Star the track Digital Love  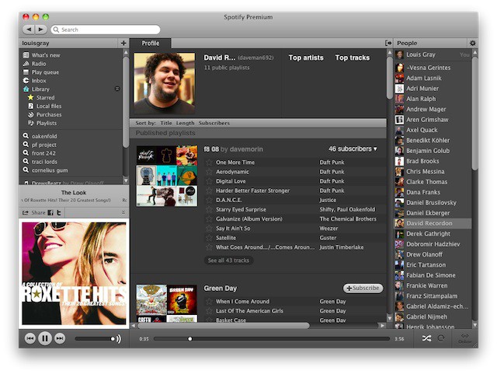[209, 181]
